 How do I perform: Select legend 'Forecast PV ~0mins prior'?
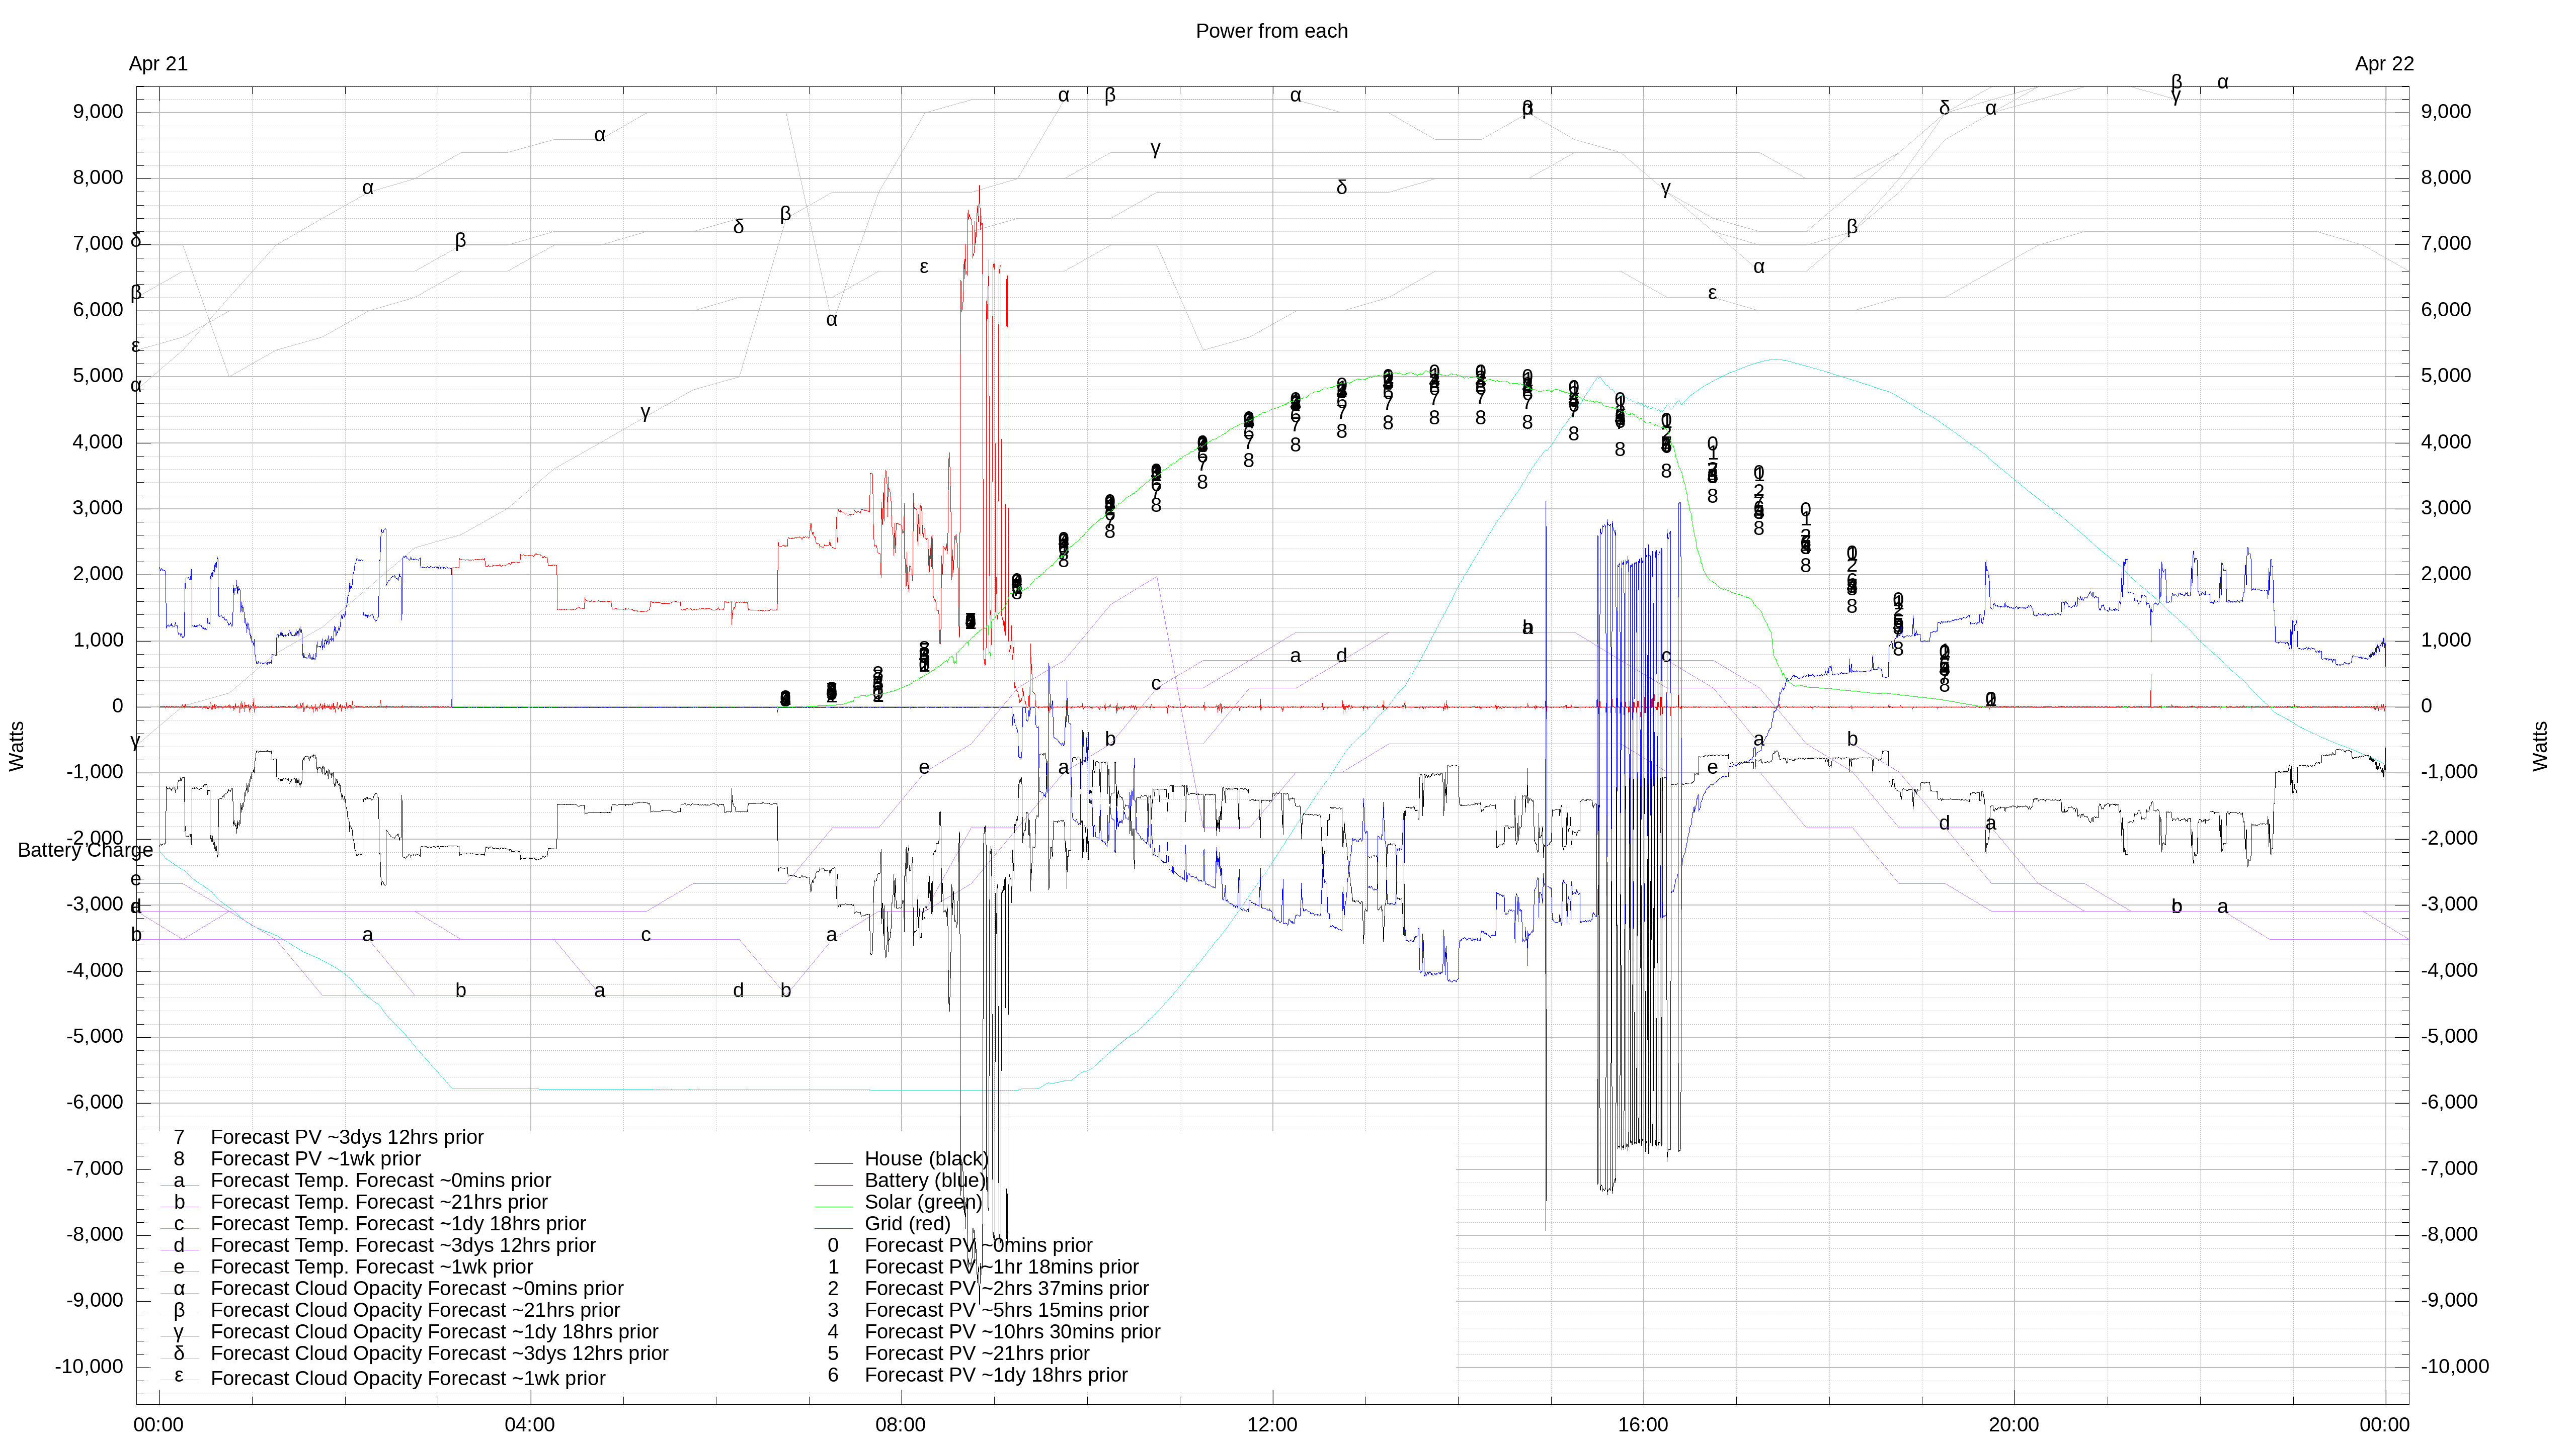tap(978, 1246)
